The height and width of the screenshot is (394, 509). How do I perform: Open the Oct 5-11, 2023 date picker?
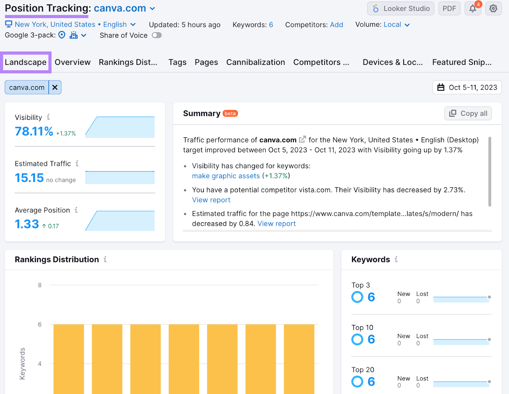pos(467,87)
